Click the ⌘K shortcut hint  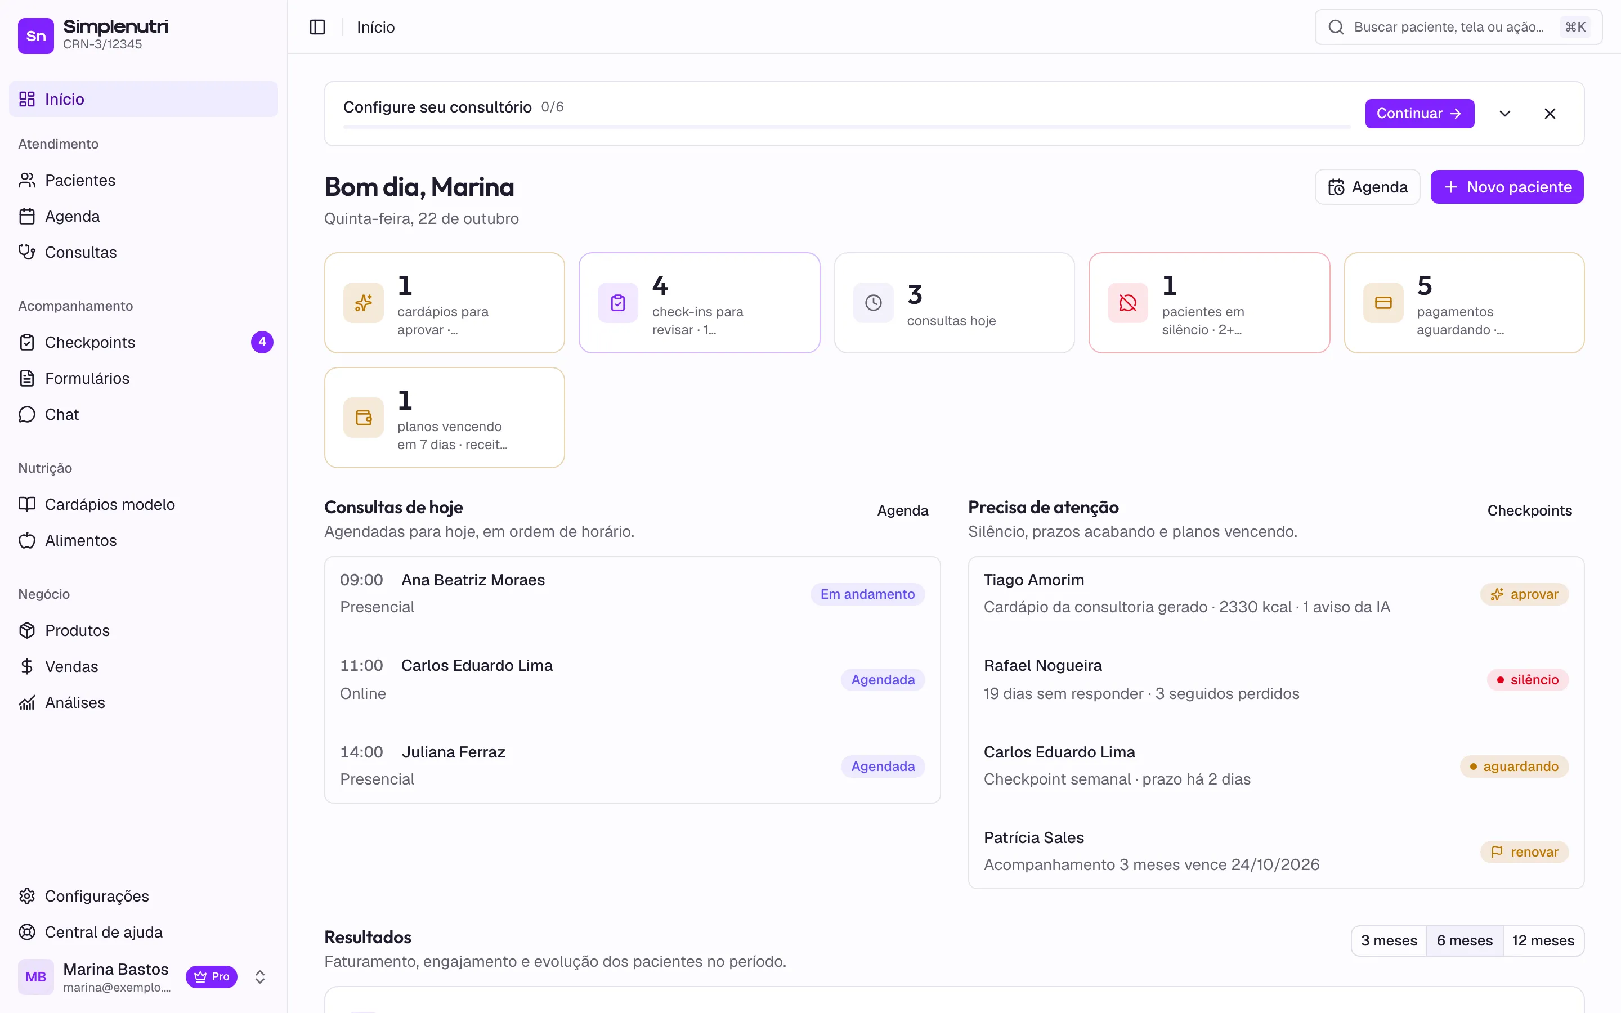[x=1575, y=27]
